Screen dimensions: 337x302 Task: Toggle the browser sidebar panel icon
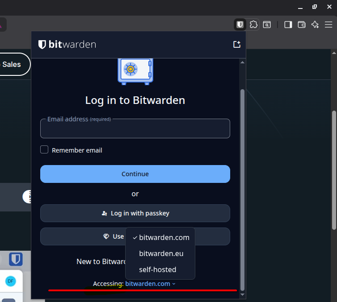(288, 25)
